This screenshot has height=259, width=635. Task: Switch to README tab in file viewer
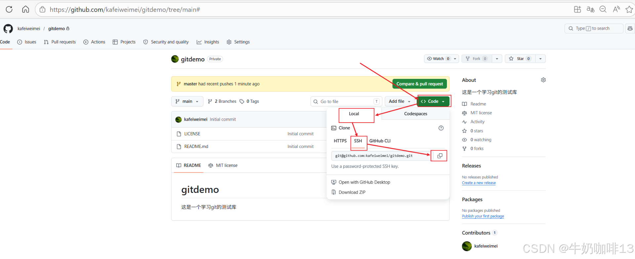coord(189,166)
